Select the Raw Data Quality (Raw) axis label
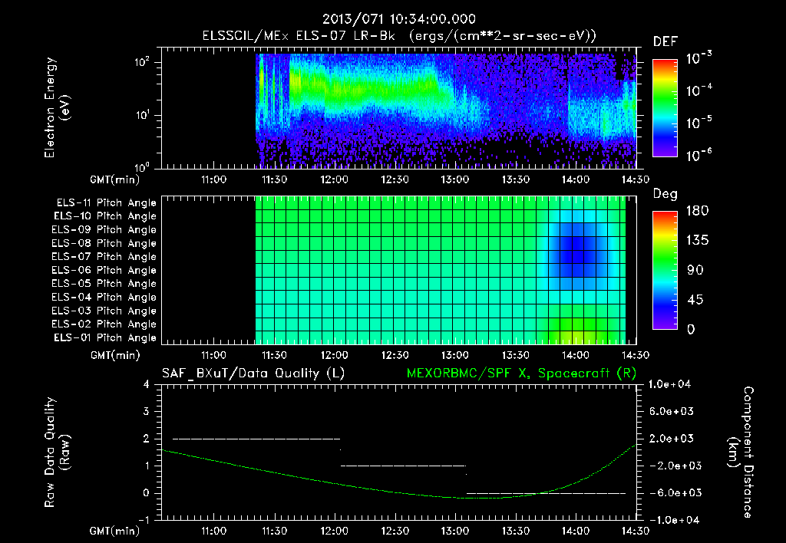Viewport: 786px width, 543px height. [57, 452]
